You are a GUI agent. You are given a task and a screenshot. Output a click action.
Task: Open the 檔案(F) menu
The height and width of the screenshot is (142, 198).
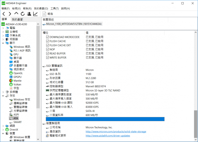[5, 8]
